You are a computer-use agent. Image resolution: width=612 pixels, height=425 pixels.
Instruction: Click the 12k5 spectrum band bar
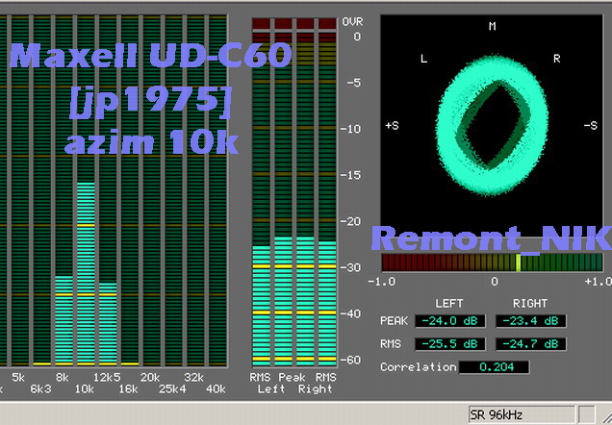(x=107, y=324)
